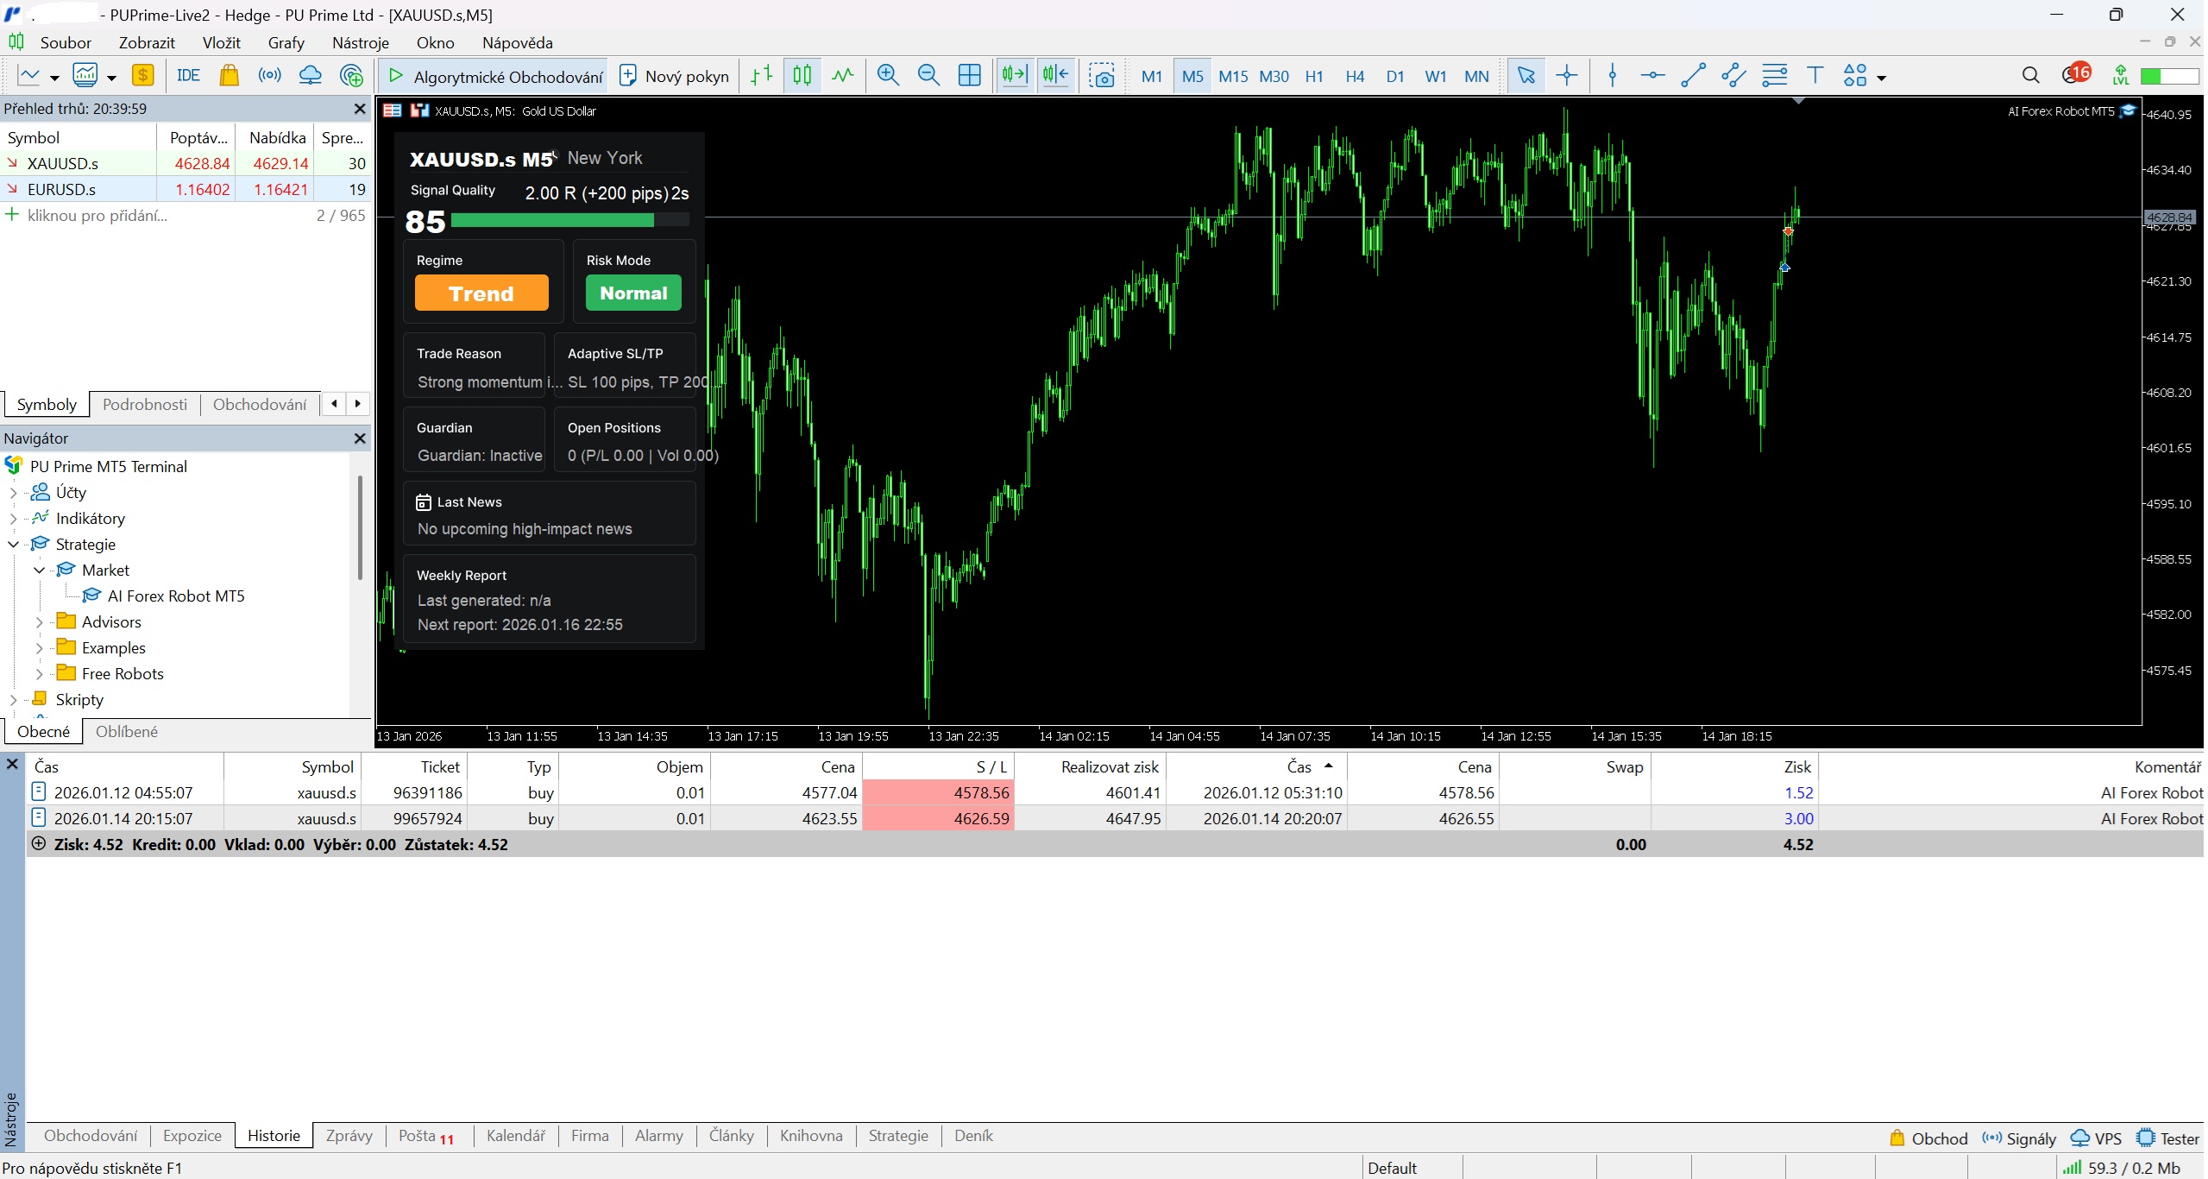This screenshot has width=2208, height=1179.
Task: Open the Market shopping bag icon
Action: click(x=229, y=76)
